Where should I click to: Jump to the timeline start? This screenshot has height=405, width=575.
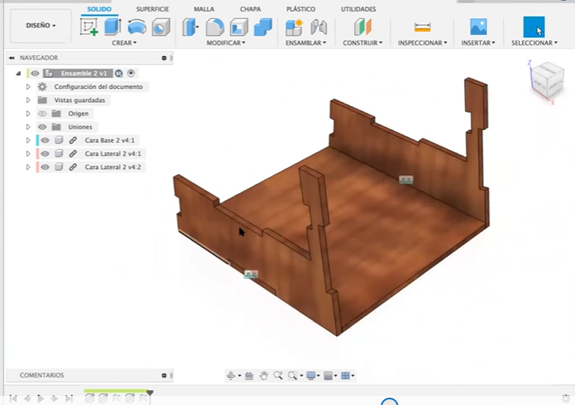point(13,399)
